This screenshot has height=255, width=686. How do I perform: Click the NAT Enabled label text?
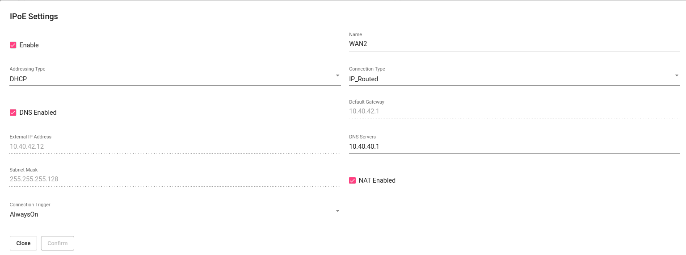click(377, 180)
